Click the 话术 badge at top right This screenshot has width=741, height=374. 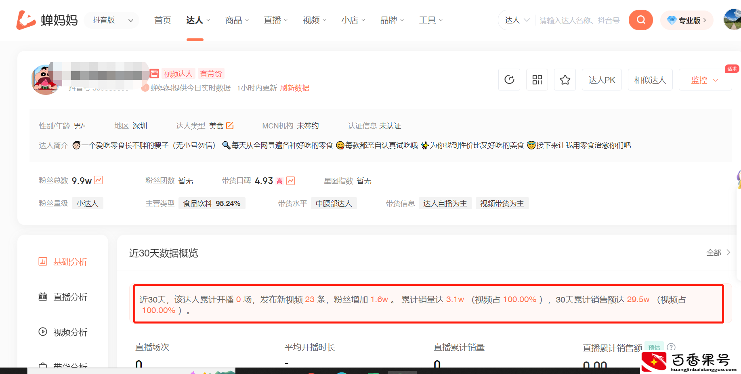(732, 68)
